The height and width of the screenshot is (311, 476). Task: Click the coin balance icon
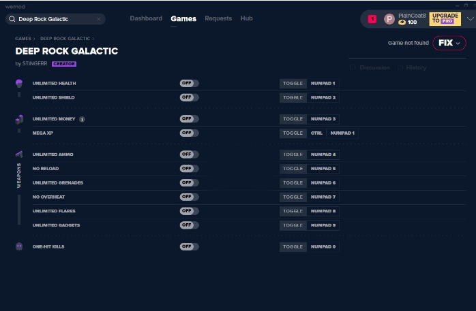402,22
